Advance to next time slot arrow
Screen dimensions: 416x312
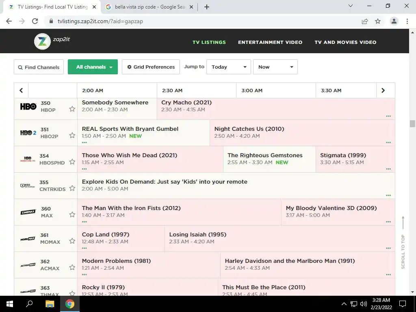click(x=383, y=91)
